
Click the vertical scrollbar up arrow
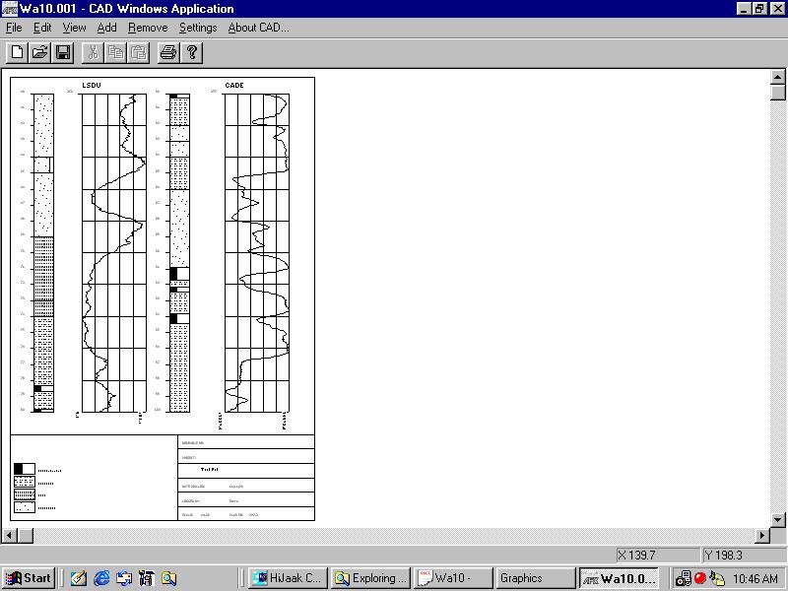[x=777, y=77]
